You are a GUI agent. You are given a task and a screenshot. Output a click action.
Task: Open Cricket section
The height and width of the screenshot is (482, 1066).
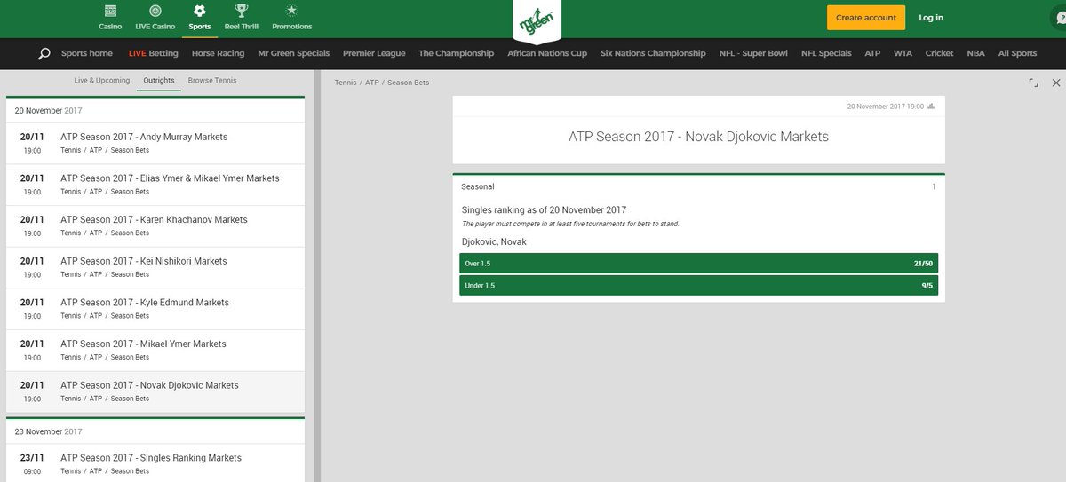tap(939, 53)
